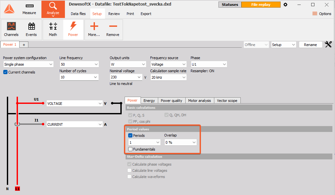Open the Nominal voltage dropdown
Screen dimensions: 335x195
click(126, 77)
